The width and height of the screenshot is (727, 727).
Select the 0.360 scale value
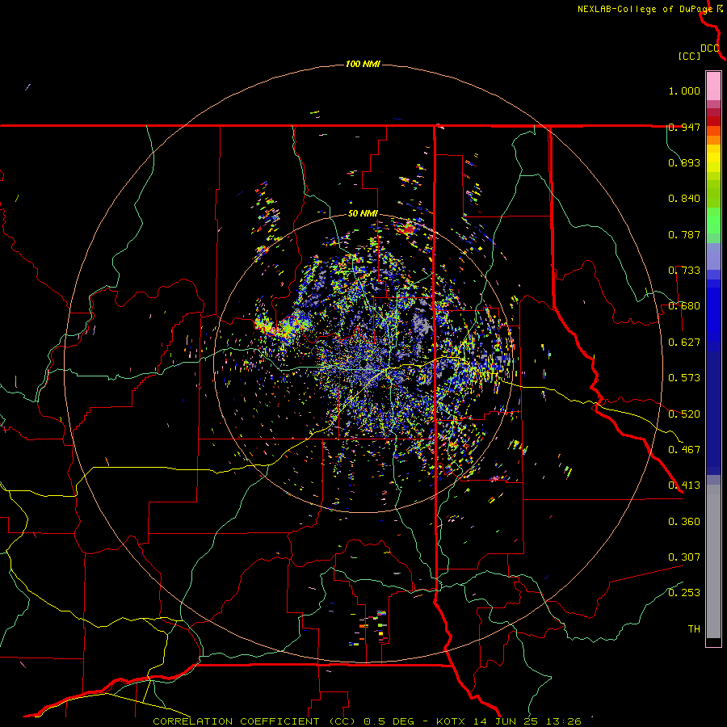tap(684, 522)
